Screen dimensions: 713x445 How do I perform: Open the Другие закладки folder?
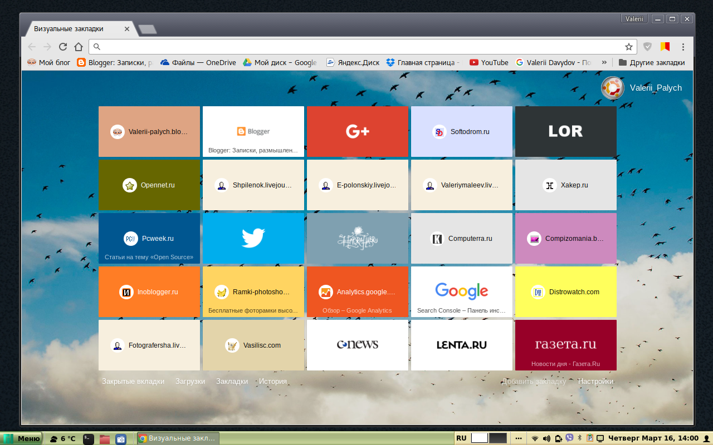652,62
